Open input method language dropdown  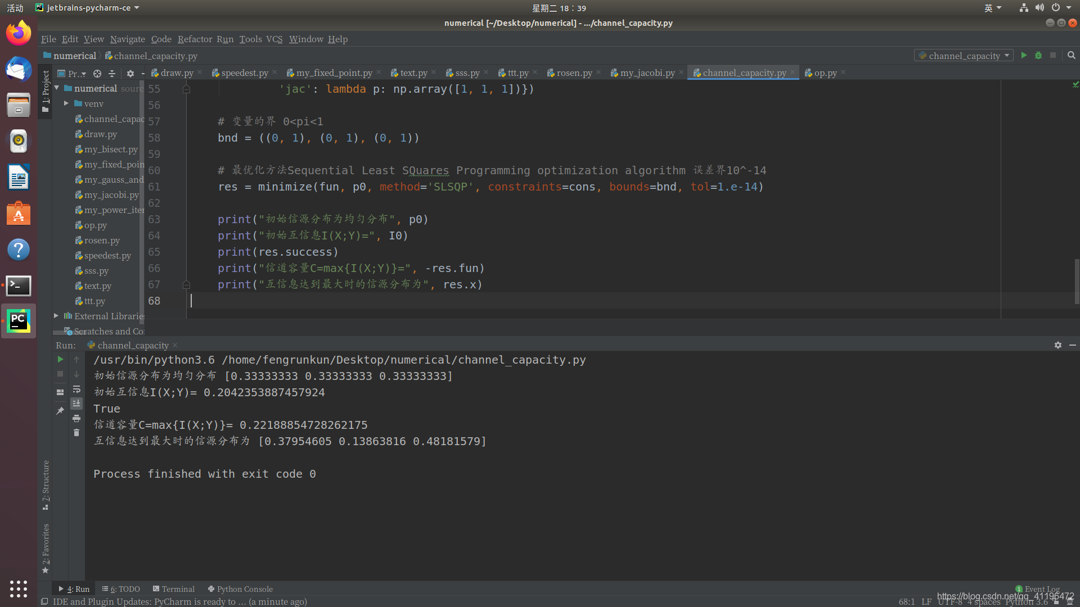(993, 8)
